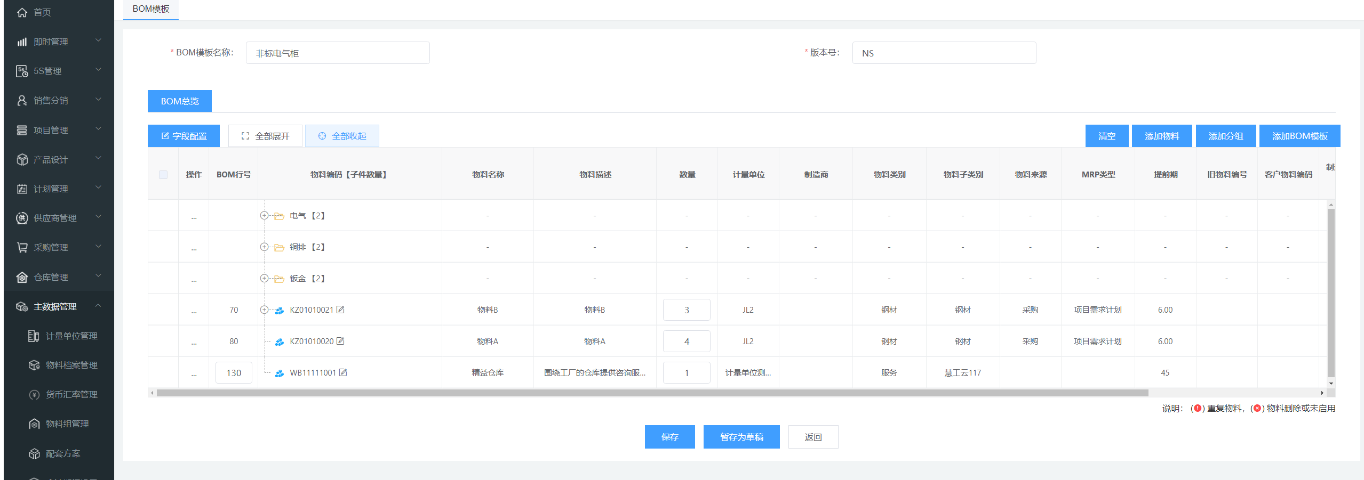1364x480 pixels.
Task: Collapse the 主数据管理 sidebar menu
Action: point(98,306)
